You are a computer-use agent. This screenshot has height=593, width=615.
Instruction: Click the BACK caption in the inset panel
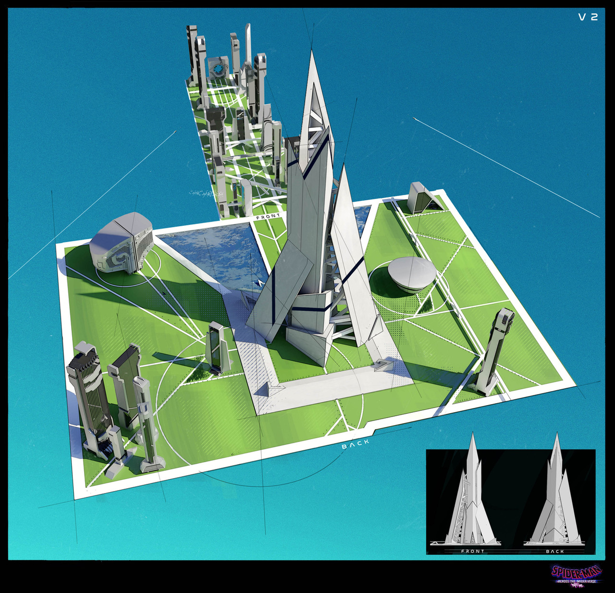[x=555, y=551]
